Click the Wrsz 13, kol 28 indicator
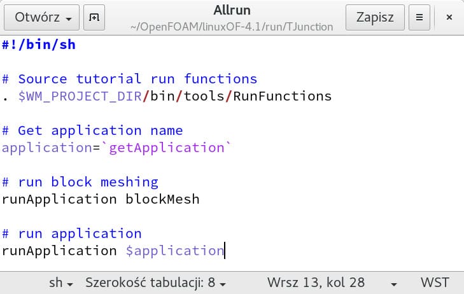 (316, 283)
